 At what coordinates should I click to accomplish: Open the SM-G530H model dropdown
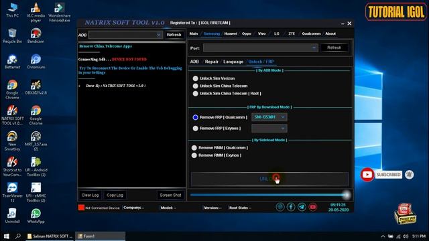click(x=269, y=117)
